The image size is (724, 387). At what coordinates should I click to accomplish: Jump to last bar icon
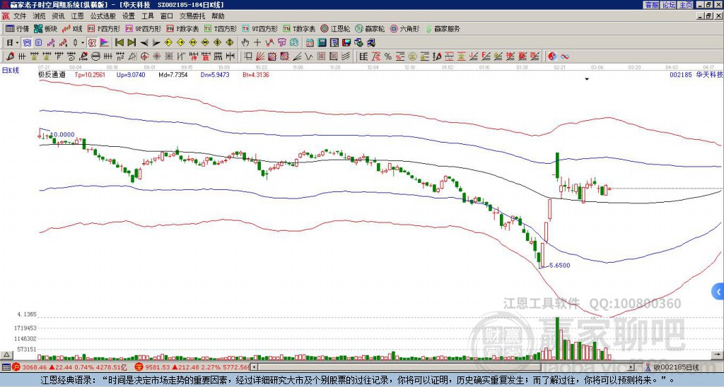coord(132,43)
